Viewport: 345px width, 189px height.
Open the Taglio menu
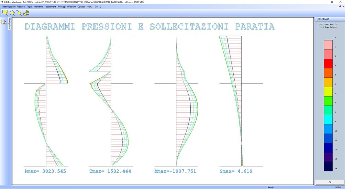click(30, 7)
